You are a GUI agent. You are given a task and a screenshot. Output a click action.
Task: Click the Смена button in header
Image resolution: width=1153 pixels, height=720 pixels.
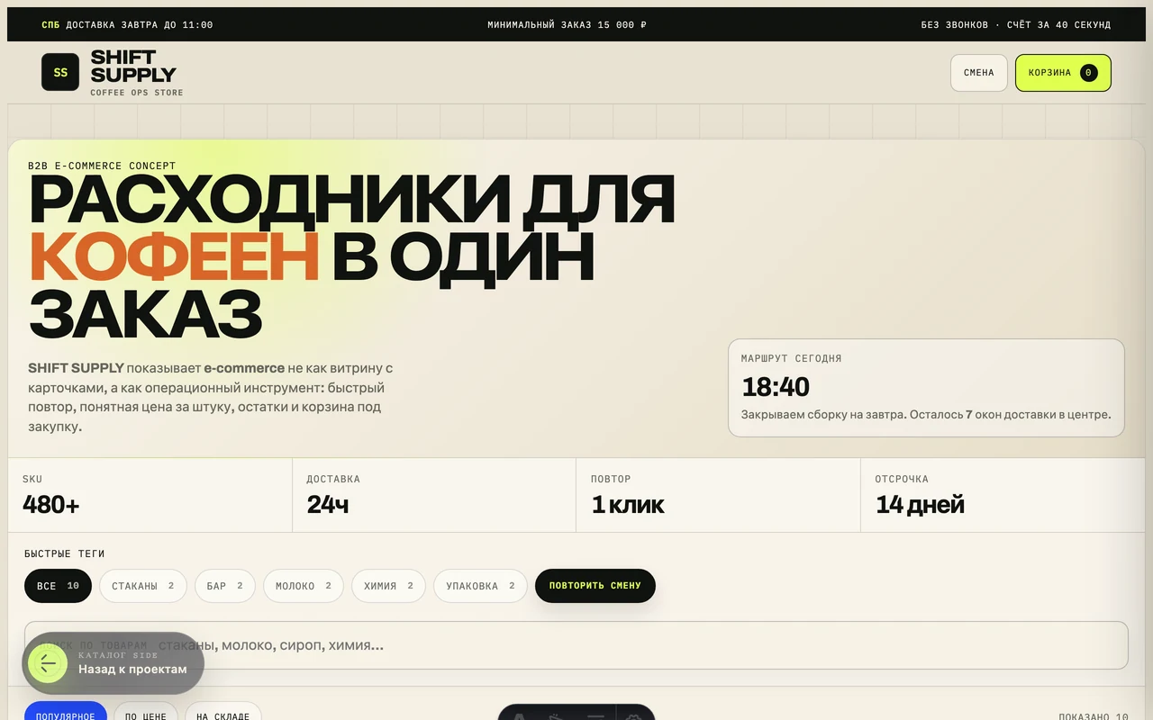pos(978,73)
